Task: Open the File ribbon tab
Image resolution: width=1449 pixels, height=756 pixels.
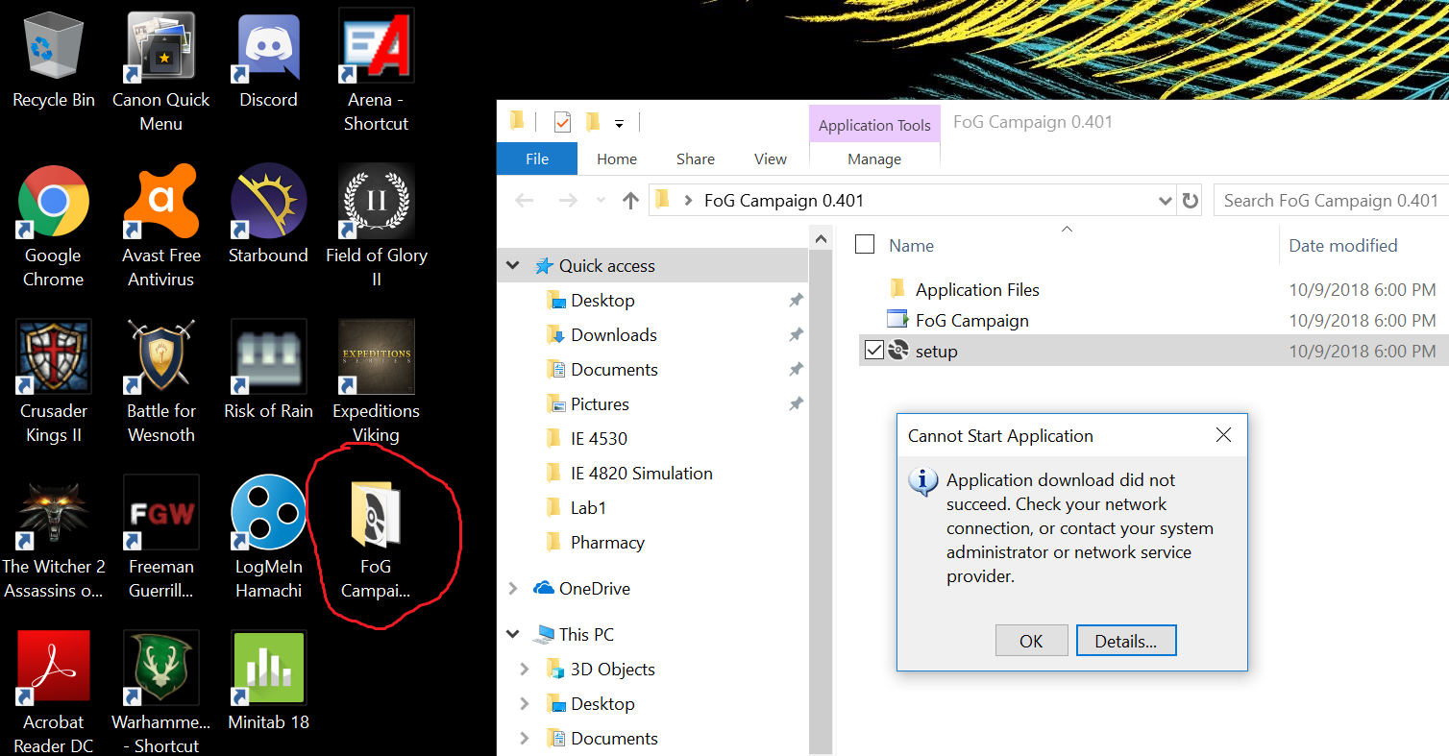Action: (x=537, y=159)
